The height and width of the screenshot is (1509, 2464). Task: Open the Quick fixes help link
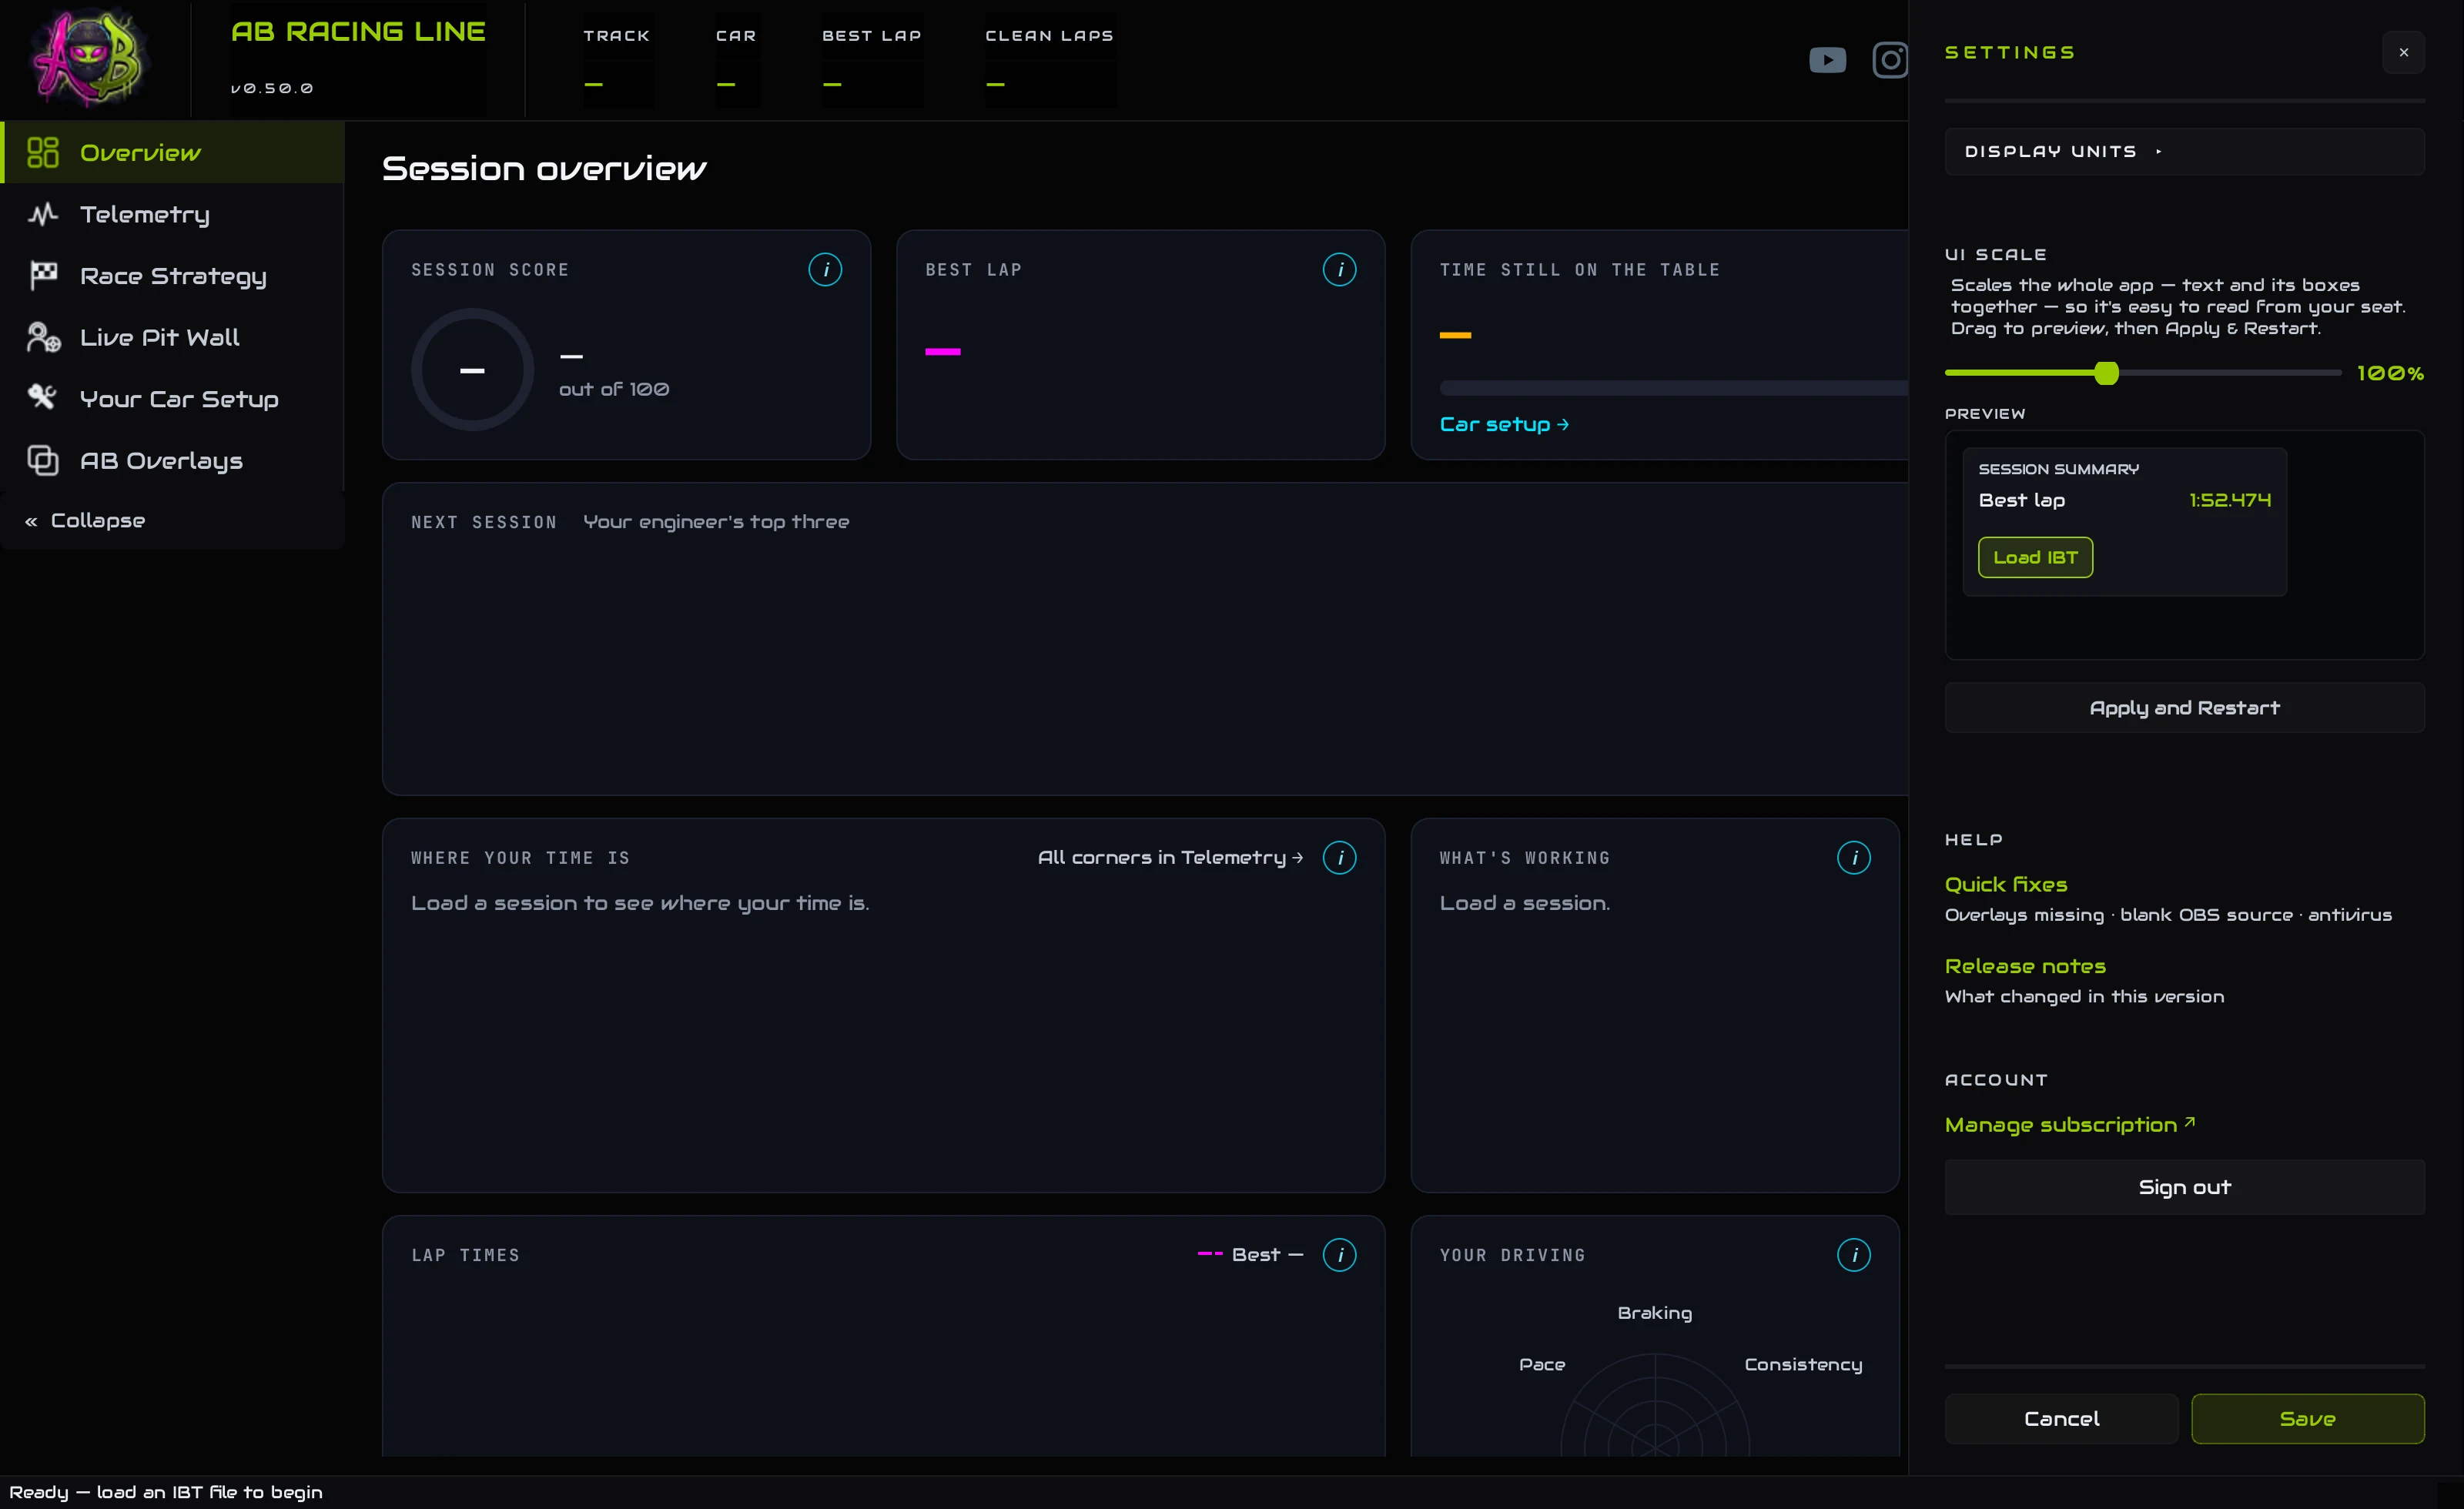coord(2006,884)
